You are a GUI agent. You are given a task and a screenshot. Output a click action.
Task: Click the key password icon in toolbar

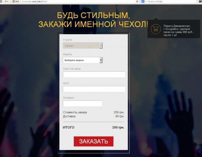[6, 1]
